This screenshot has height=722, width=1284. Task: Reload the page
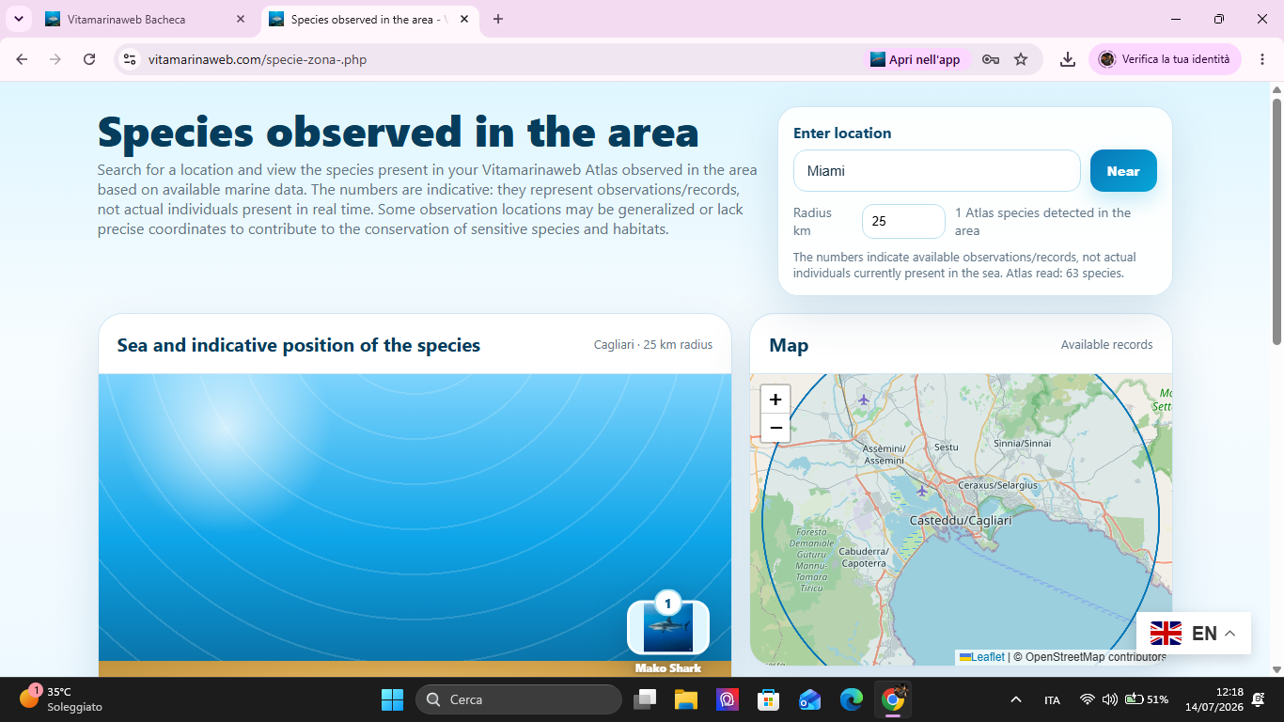(x=89, y=59)
